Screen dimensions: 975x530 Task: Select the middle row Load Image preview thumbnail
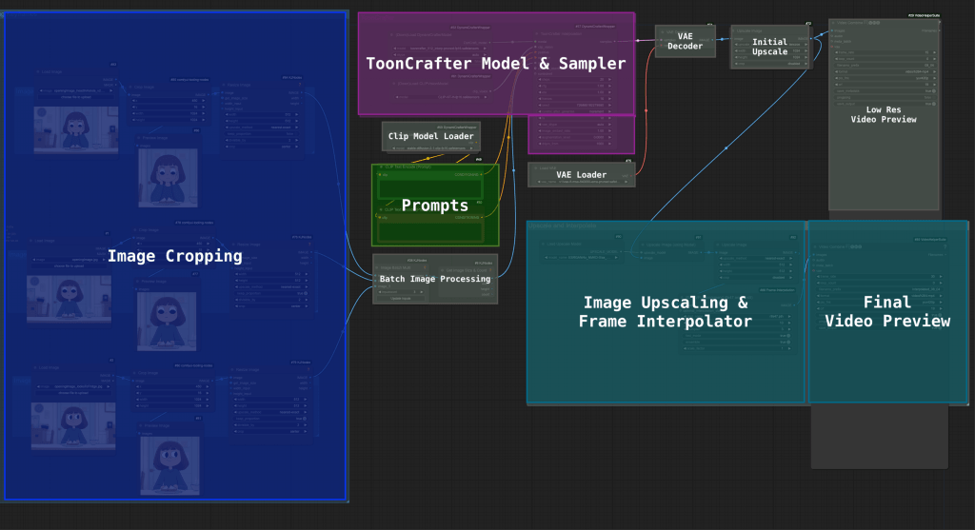69,297
